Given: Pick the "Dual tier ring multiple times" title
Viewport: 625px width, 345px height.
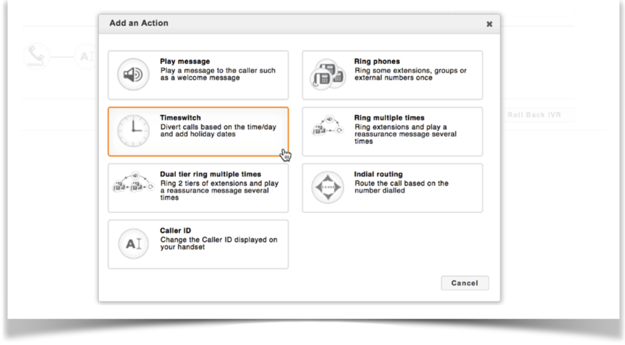Looking at the screenshot, I should pos(210,174).
